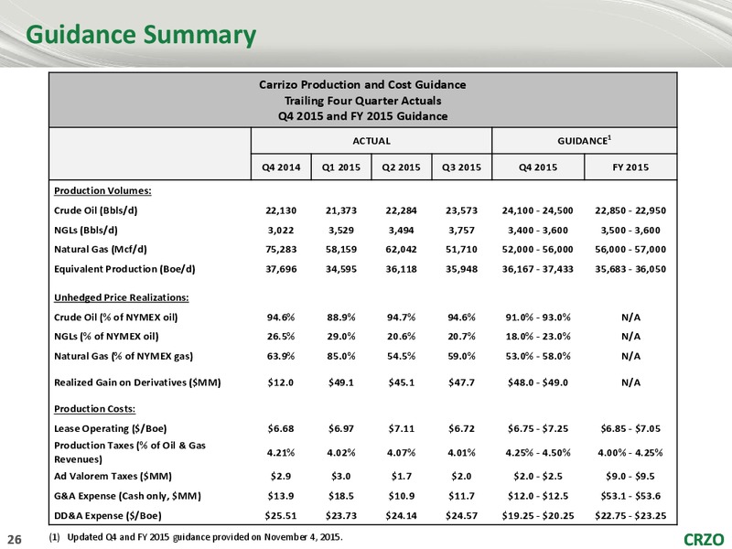Viewport: 732px width, 549px height.
Task: Click the NGL realization value 20.7%
Action: point(462,337)
